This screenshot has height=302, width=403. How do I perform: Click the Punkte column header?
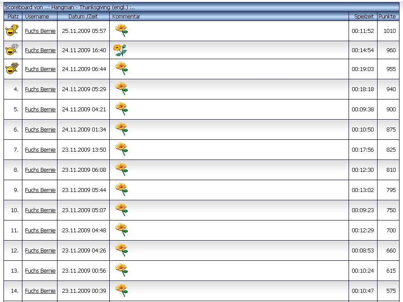click(x=387, y=16)
